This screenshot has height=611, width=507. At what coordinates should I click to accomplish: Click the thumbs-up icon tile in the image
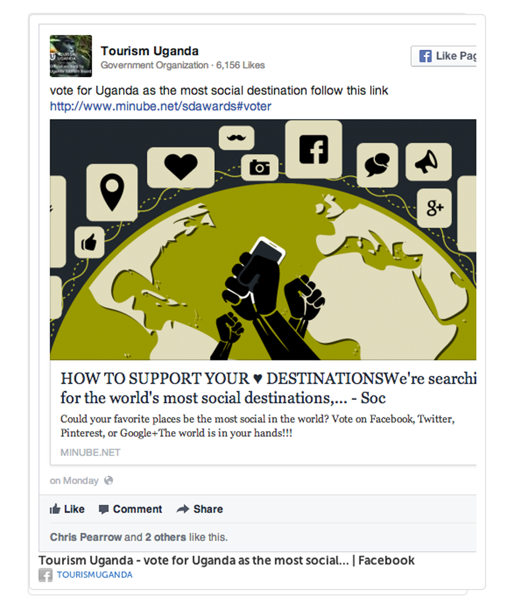pyautogui.click(x=90, y=243)
